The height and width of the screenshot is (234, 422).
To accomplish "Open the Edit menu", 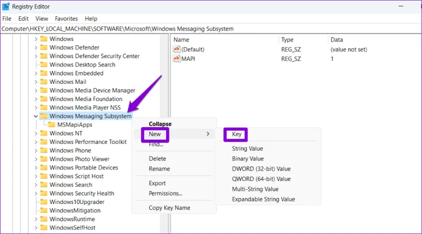I will (x=23, y=18).
